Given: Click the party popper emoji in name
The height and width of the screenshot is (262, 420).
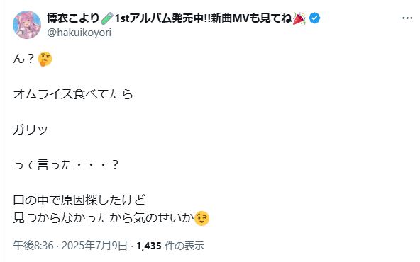Looking at the screenshot, I should point(299,18).
